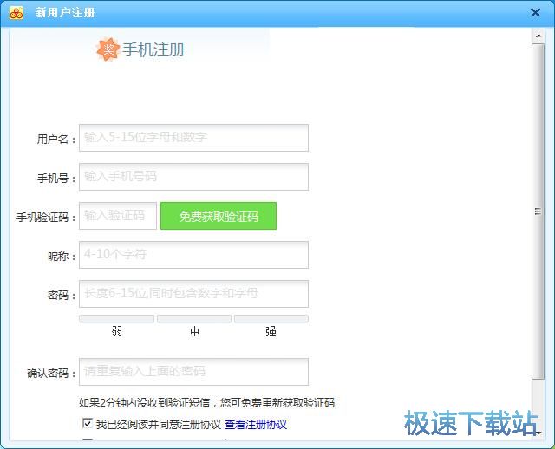Screen dimensions: 555x449
Task: Focus the 用户名 input field
Action: pyautogui.click(x=193, y=138)
